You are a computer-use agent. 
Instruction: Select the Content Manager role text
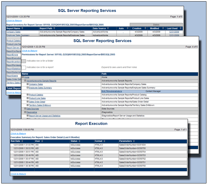pos(153,91)
